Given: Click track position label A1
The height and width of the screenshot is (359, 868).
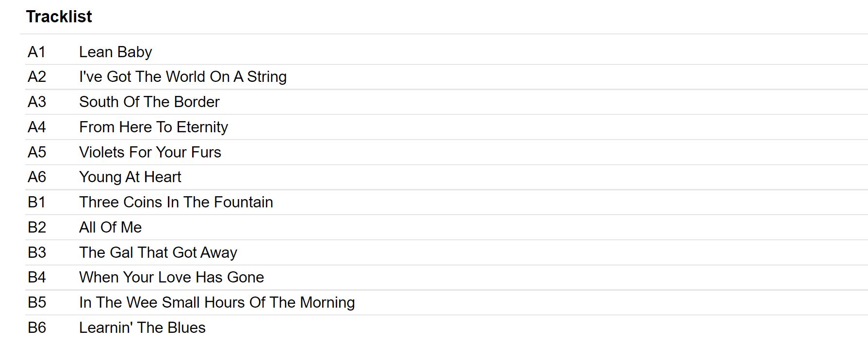Looking at the screenshot, I should [36, 52].
